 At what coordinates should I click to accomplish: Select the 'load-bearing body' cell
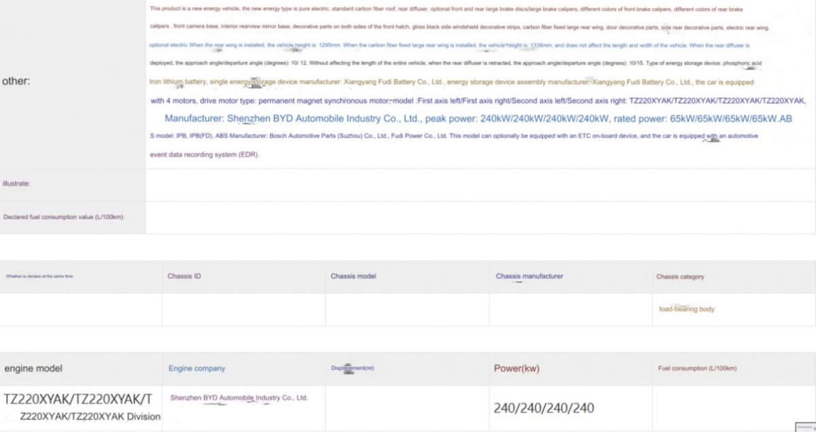(x=686, y=309)
